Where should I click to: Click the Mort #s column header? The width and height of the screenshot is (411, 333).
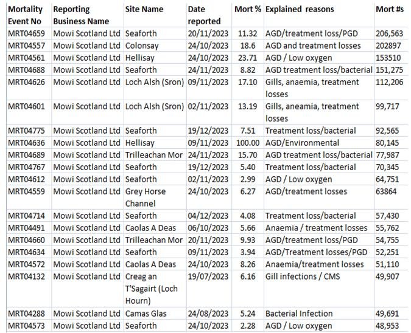pos(389,10)
